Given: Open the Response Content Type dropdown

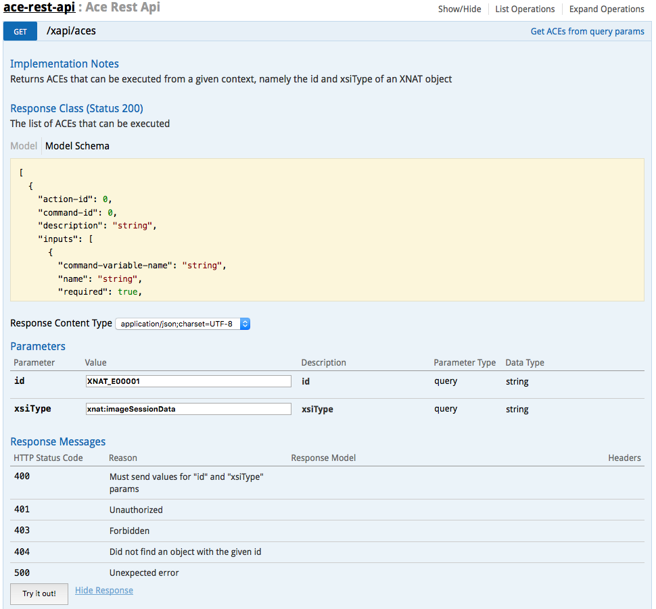Looking at the screenshot, I should click(183, 324).
